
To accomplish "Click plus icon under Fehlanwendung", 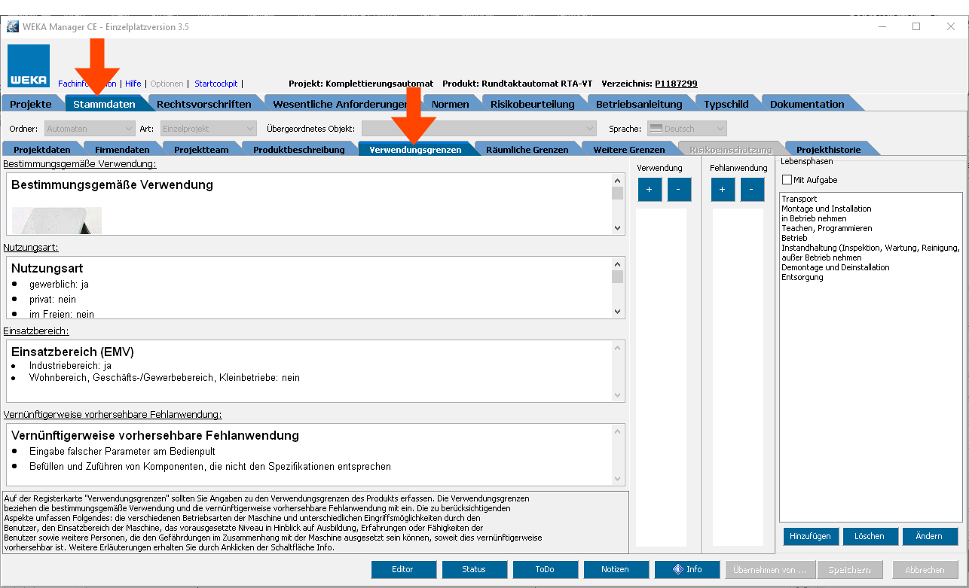I will point(723,190).
